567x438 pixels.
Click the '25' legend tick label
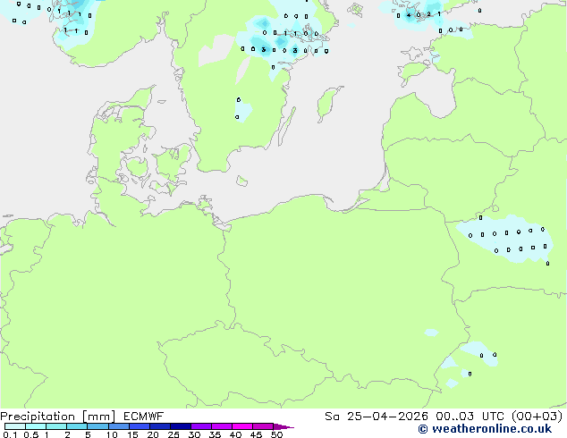pos(173,434)
